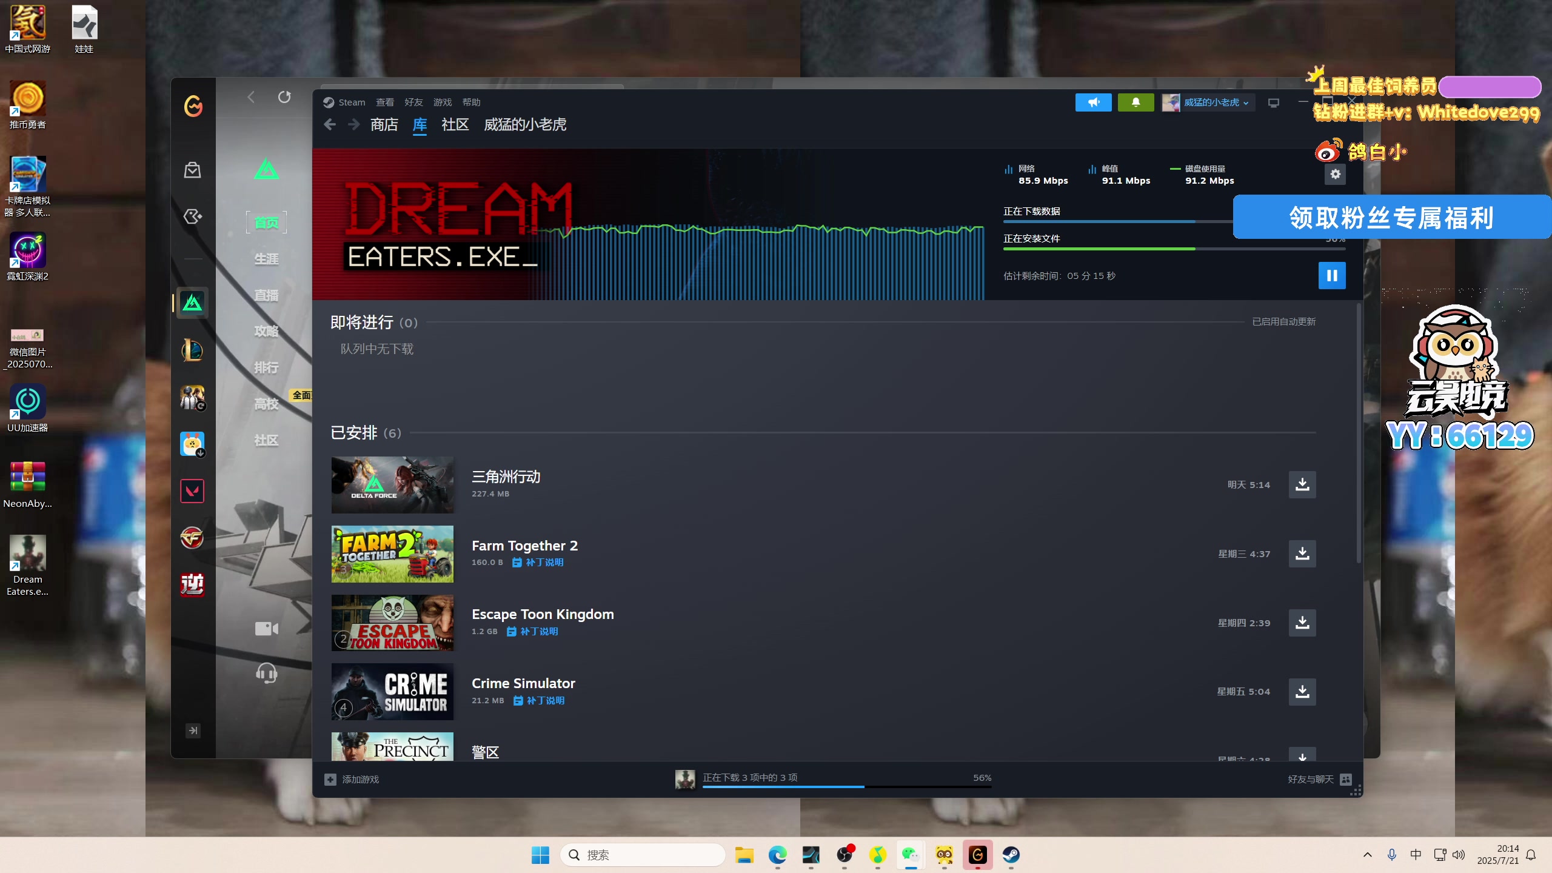1552x873 pixels.
Task: Show hidden system tray icons
Action: [x=1367, y=855]
